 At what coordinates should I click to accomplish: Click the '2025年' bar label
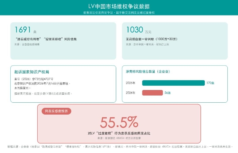click(x=131, y=83)
